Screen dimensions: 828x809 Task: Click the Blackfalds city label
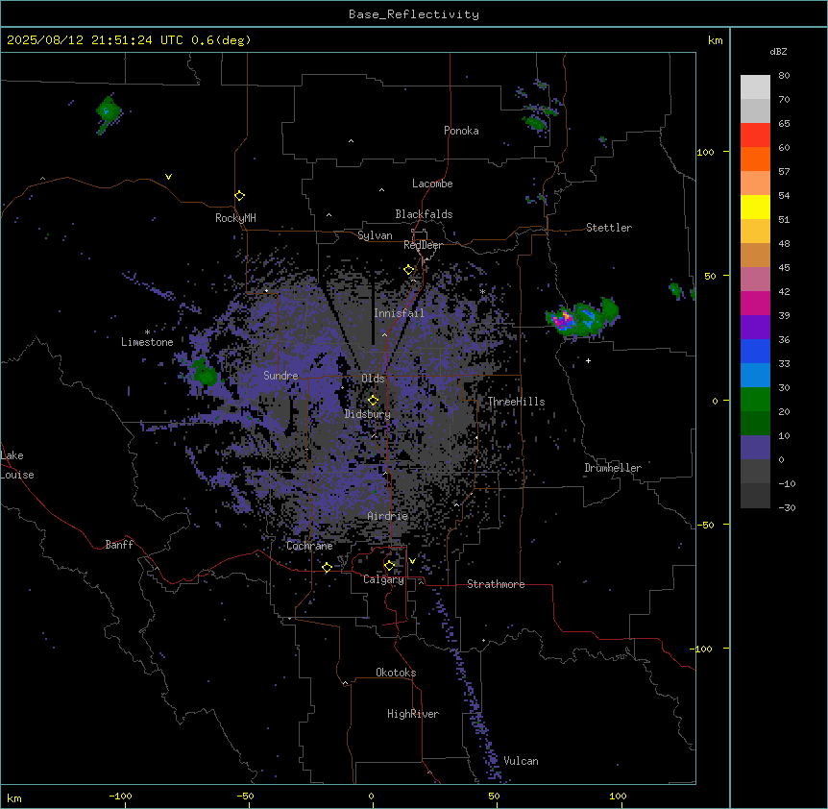click(x=424, y=214)
